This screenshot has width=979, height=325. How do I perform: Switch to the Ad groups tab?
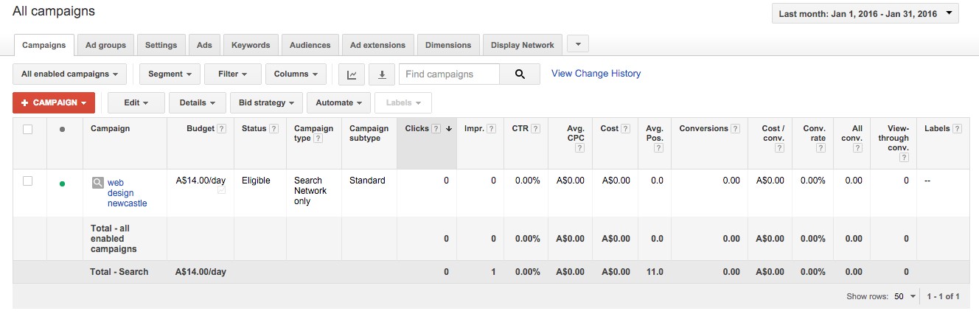click(x=105, y=45)
